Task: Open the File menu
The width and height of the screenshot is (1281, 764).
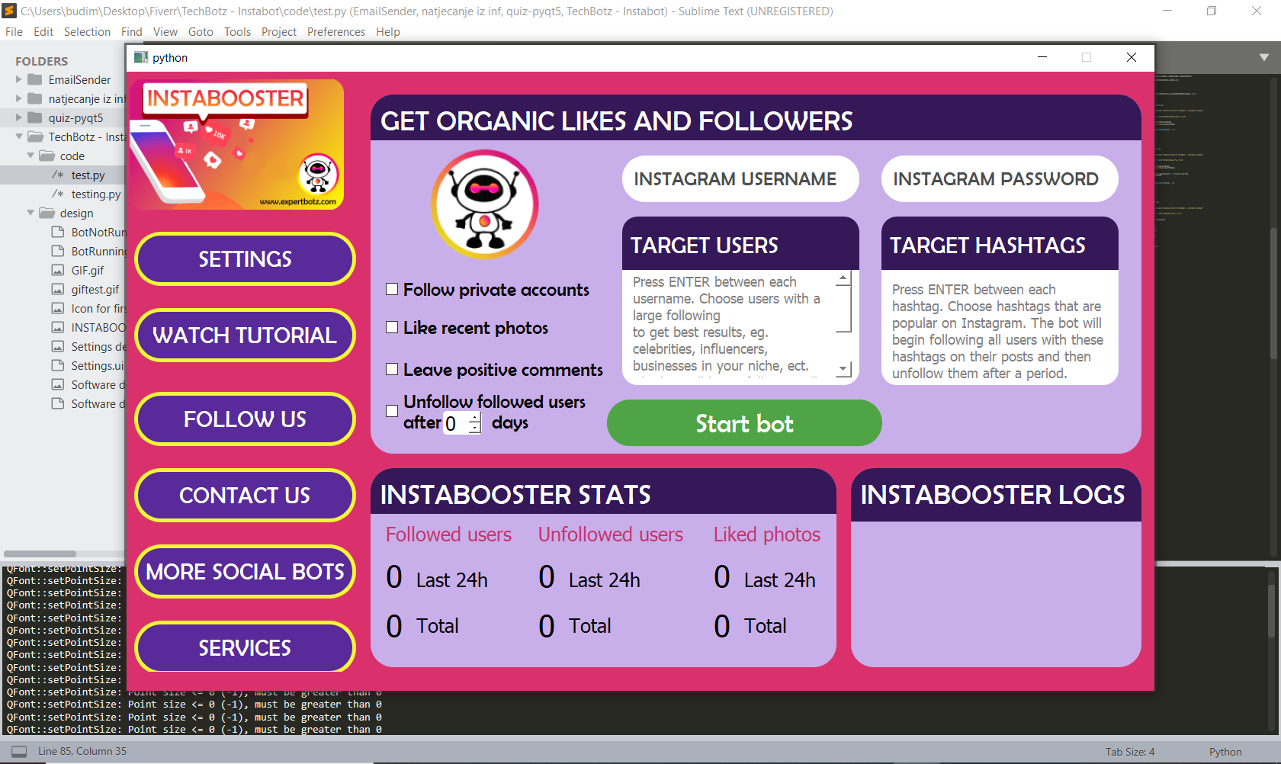Action: pyautogui.click(x=14, y=31)
